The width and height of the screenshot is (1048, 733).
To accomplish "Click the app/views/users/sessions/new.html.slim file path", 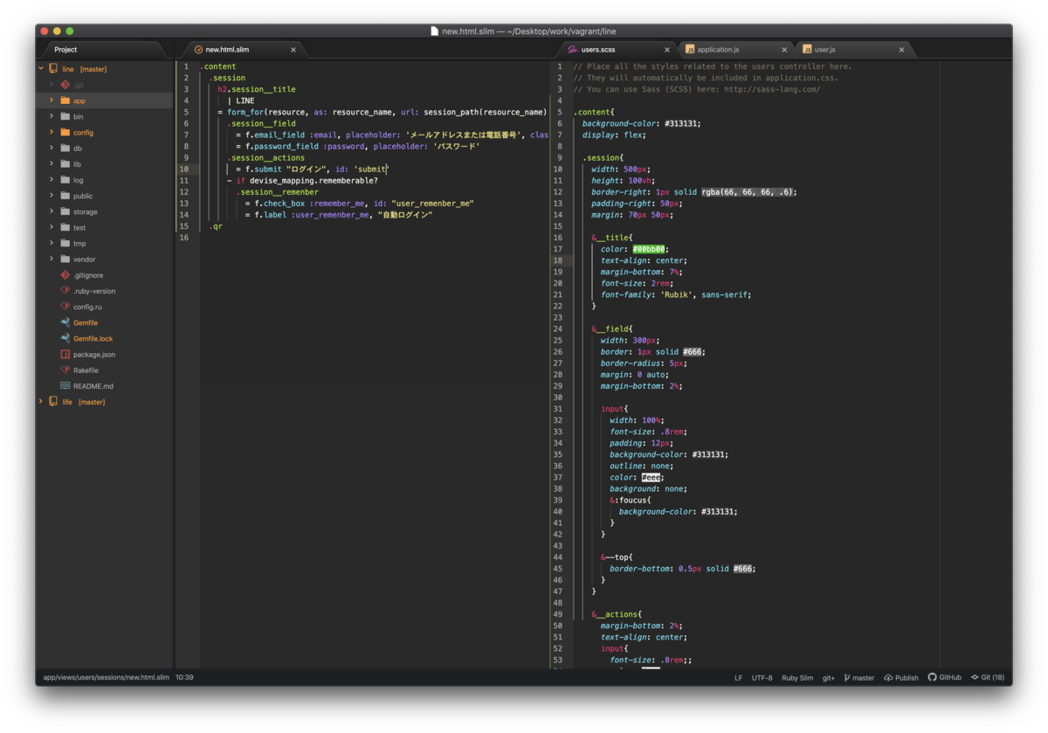I will (x=106, y=678).
